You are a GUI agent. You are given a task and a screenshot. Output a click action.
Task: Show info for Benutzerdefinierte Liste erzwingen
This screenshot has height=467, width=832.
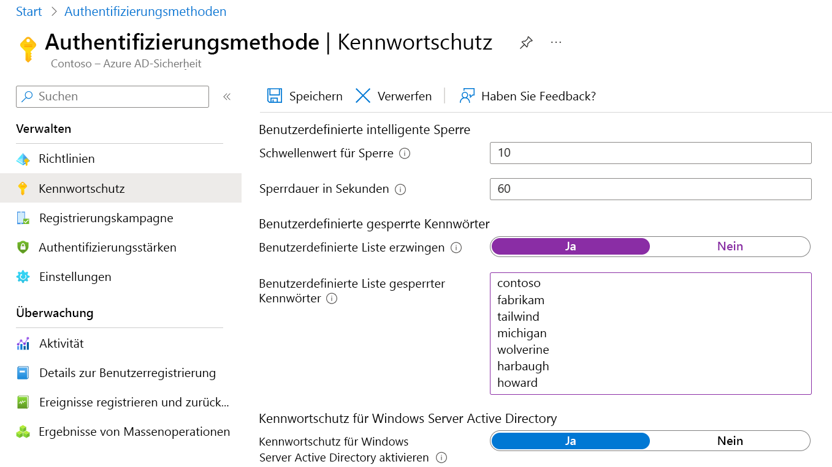click(456, 248)
